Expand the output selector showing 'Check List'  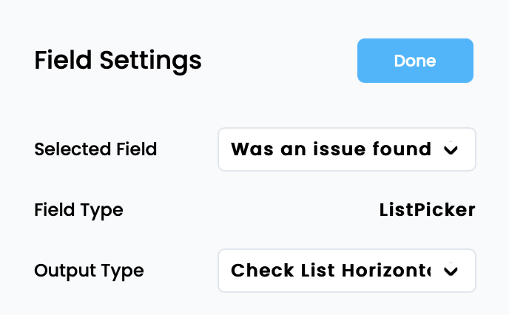tap(346, 271)
